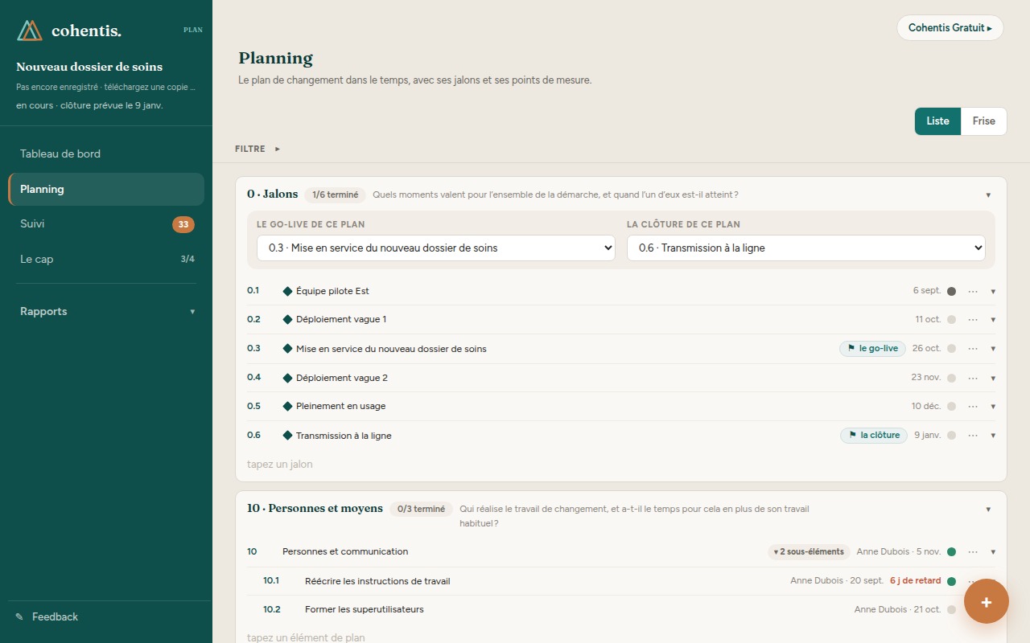Click the cohentis logo icon
Viewport: 1030px width, 643px height.
(x=30, y=31)
